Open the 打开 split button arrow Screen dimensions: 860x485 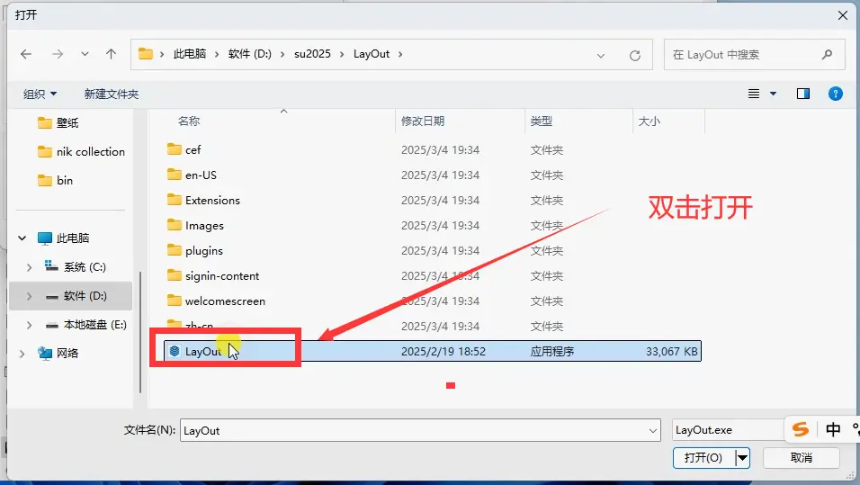[742, 458]
